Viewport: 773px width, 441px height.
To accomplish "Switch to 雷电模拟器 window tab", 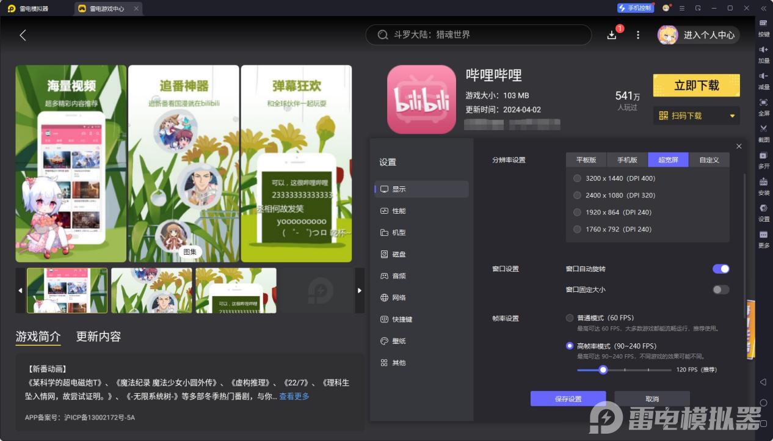I will pyautogui.click(x=35, y=9).
